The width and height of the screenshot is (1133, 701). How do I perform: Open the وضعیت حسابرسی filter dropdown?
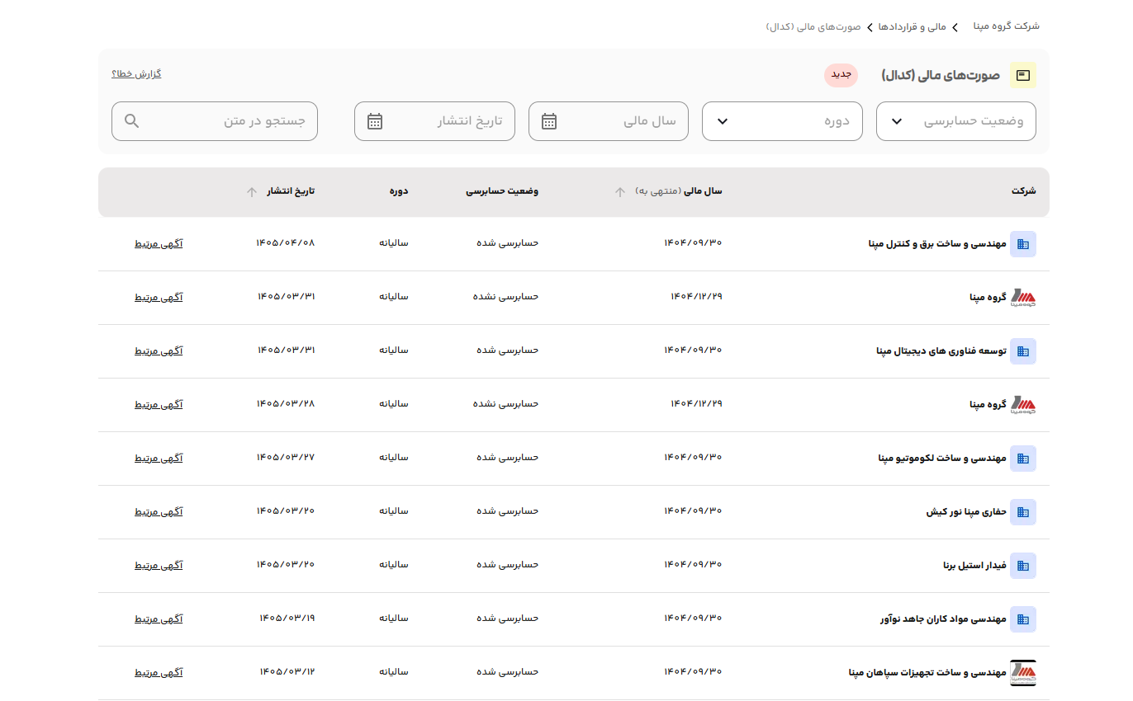pos(955,121)
